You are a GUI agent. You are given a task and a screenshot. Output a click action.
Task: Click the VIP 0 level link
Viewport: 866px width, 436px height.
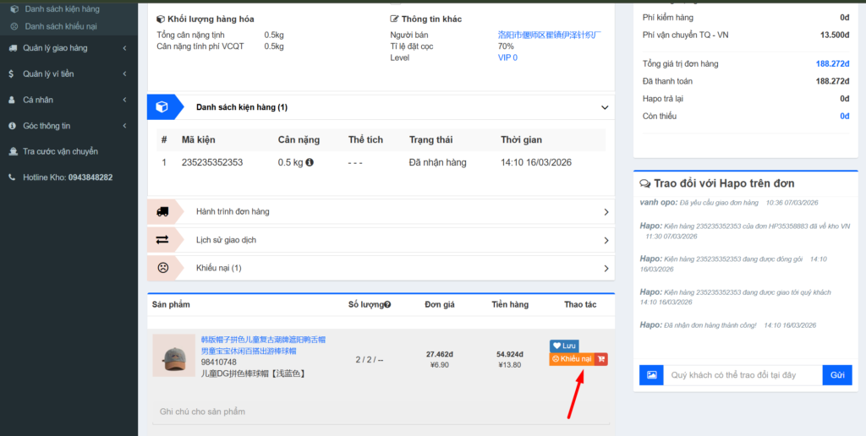coord(507,57)
